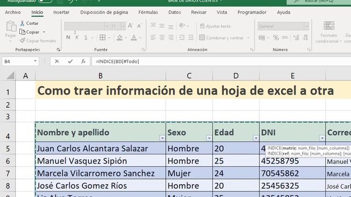
Task: Switch to the Vista tab
Action: click(222, 12)
